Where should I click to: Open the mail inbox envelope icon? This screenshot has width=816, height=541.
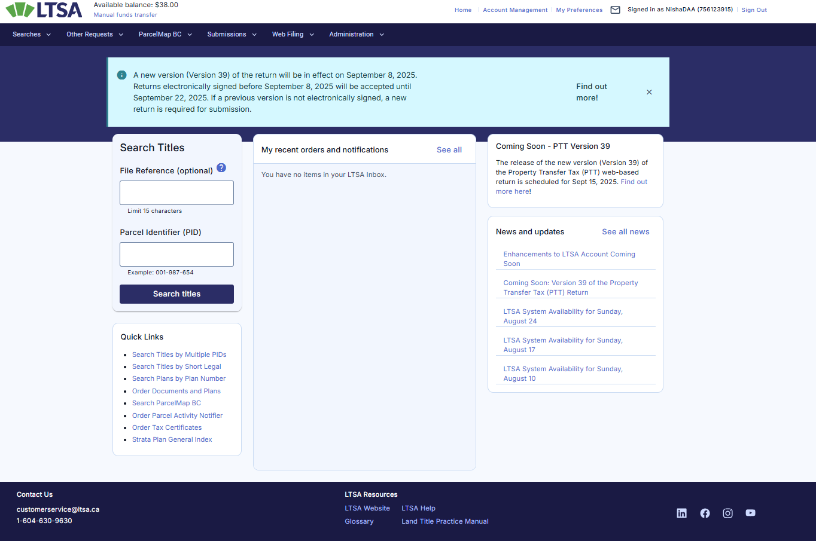click(615, 10)
